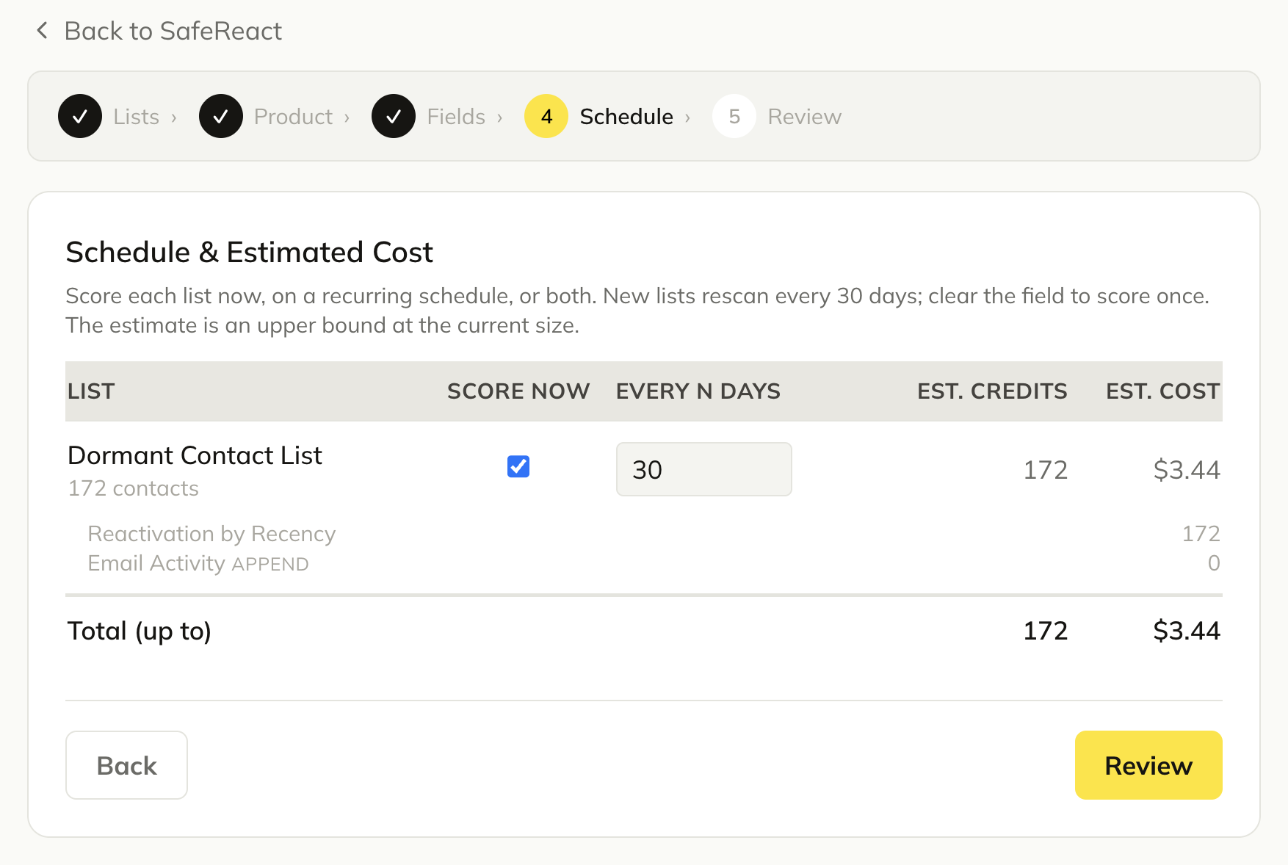Click the yellow step 4 circle
The height and width of the screenshot is (865, 1288).
(x=546, y=116)
